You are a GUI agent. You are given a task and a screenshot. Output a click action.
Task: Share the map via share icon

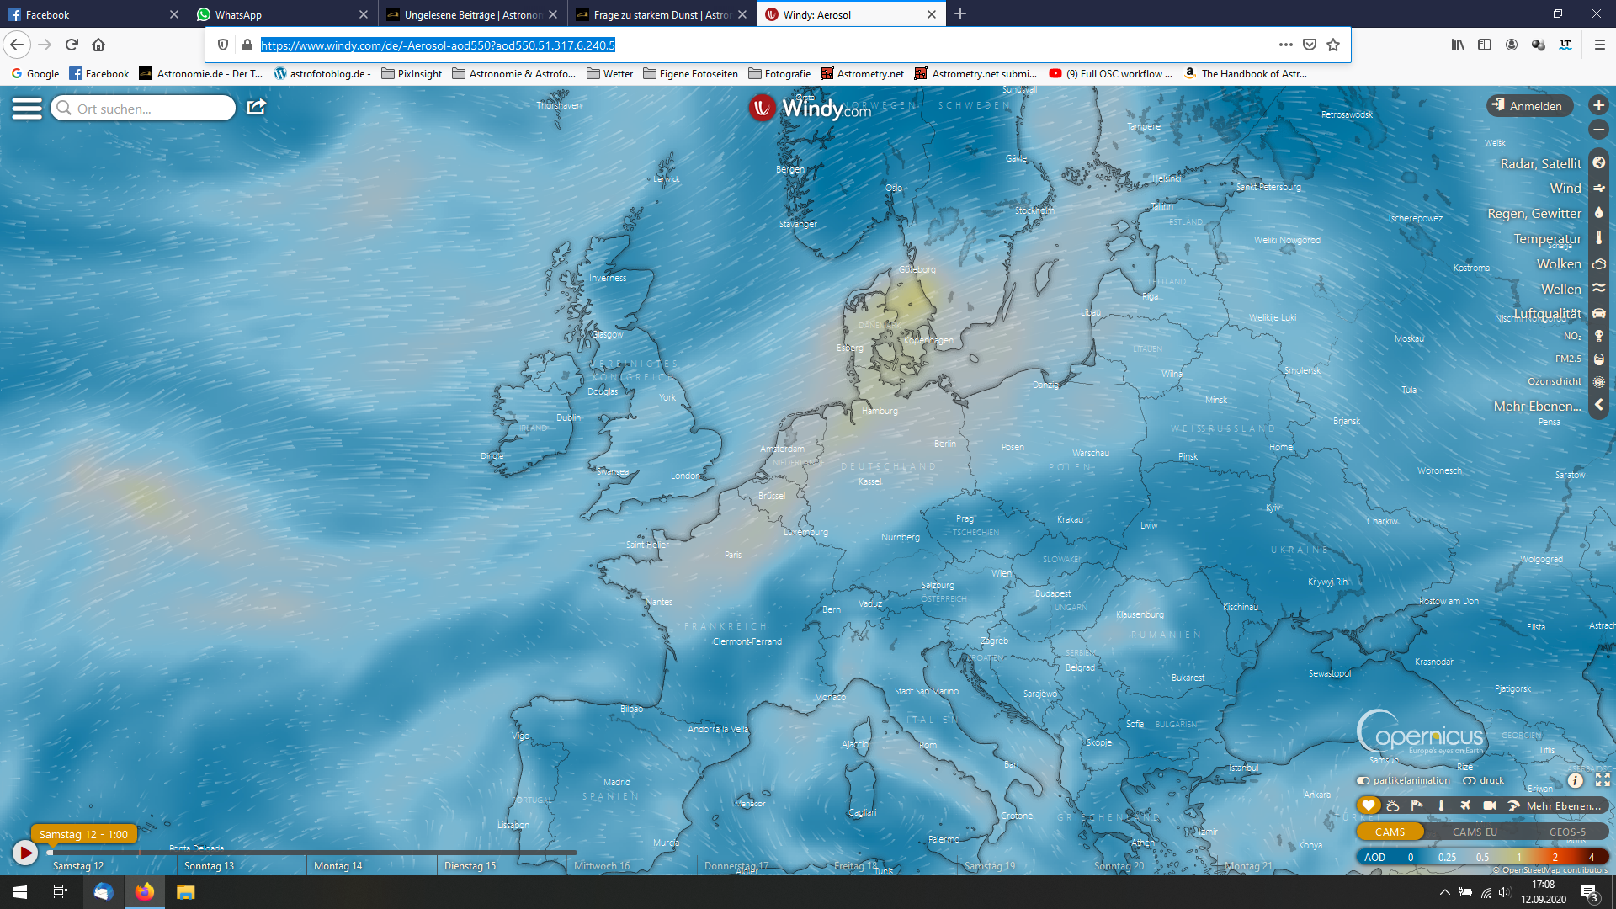pyautogui.click(x=257, y=107)
